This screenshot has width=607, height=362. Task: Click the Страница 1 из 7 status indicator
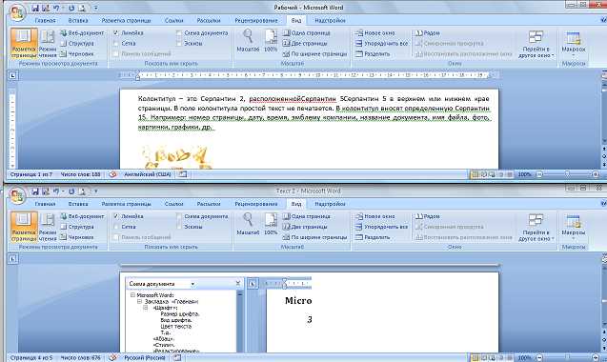pos(31,174)
